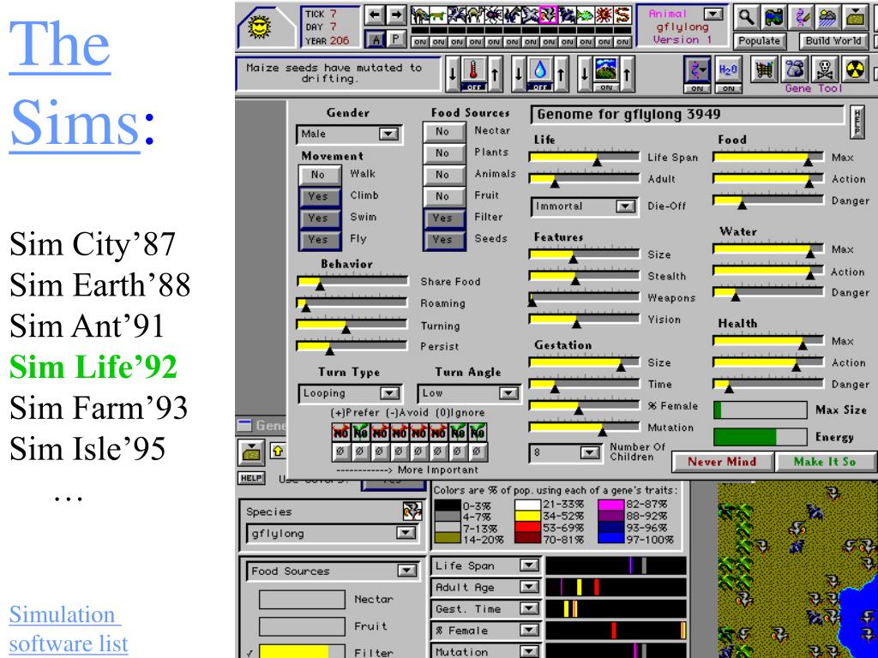Toggle OFF switch under thermometer
The width and height of the screenshot is (878, 658).
point(474,88)
